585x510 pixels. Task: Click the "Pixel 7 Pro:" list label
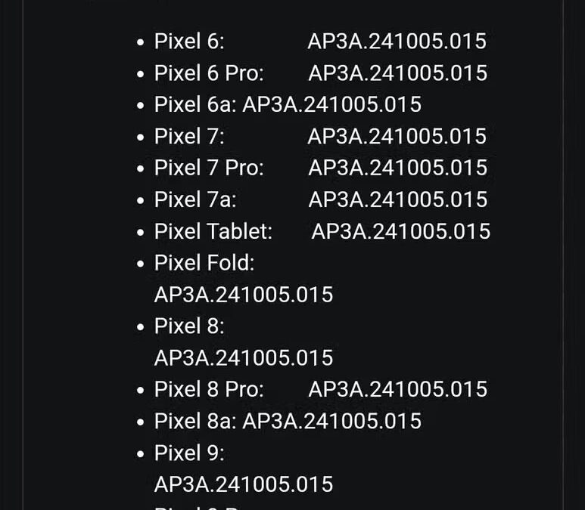[x=209, y=168]
